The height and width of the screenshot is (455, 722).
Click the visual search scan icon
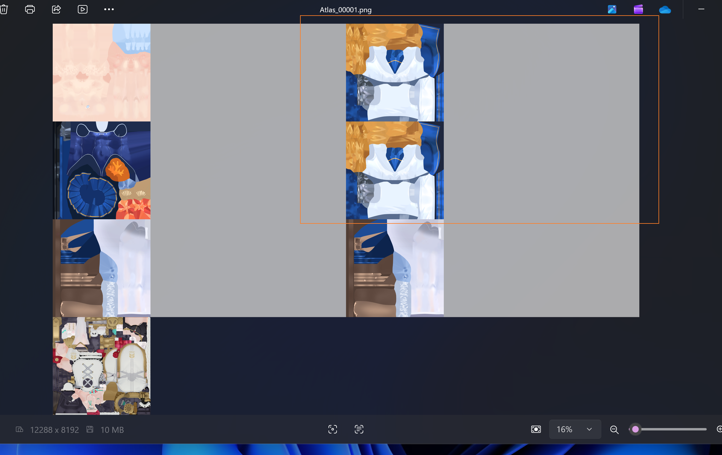(332, 429)
